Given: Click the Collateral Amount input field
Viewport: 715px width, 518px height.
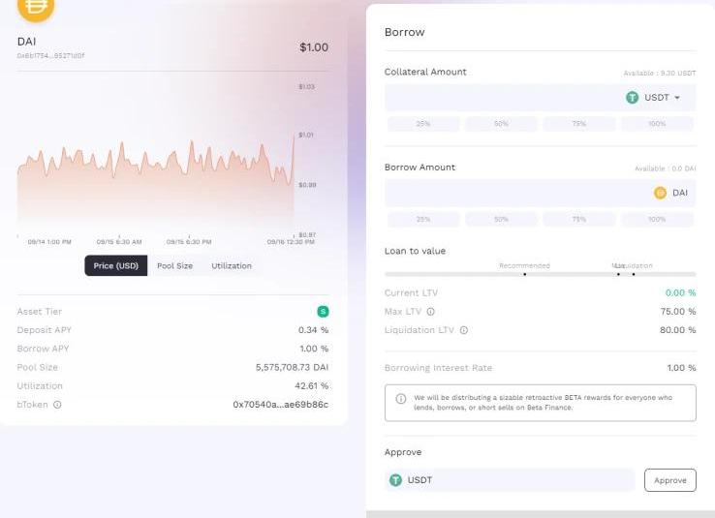Looking at the screenshot, I should click(x=499, y=98).
